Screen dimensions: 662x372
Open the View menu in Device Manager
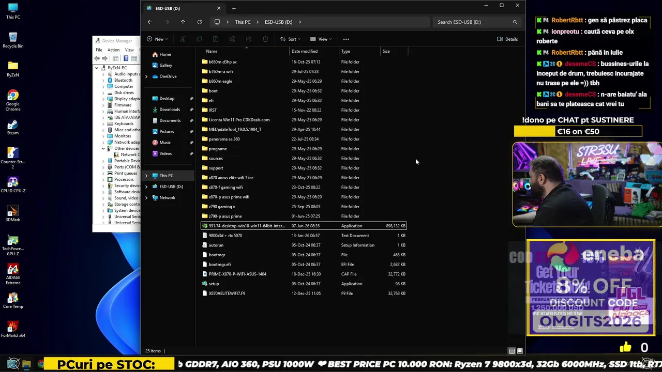tap(129, 50)
